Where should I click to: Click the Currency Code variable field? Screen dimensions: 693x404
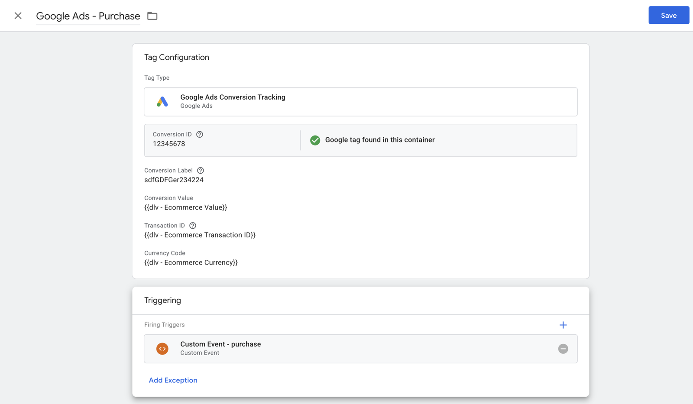pos(191,262)
